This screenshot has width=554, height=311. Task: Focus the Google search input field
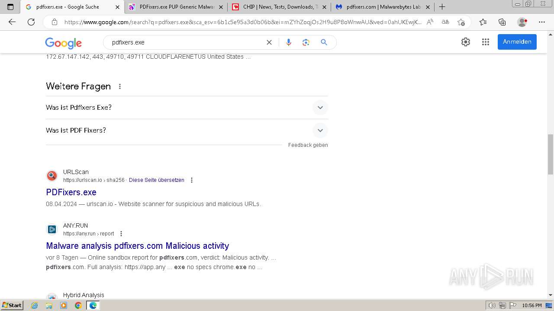[x=186, y=42]
